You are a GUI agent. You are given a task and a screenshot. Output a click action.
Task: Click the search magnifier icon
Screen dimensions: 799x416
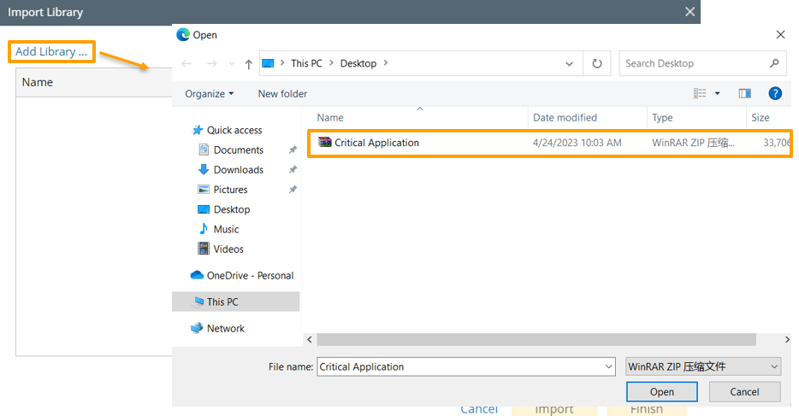(x=773, y=63)
